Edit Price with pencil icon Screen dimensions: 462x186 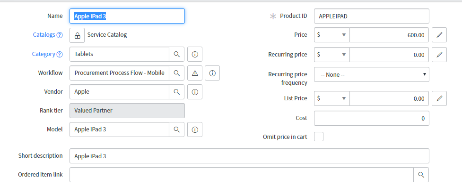coord(439,35)
